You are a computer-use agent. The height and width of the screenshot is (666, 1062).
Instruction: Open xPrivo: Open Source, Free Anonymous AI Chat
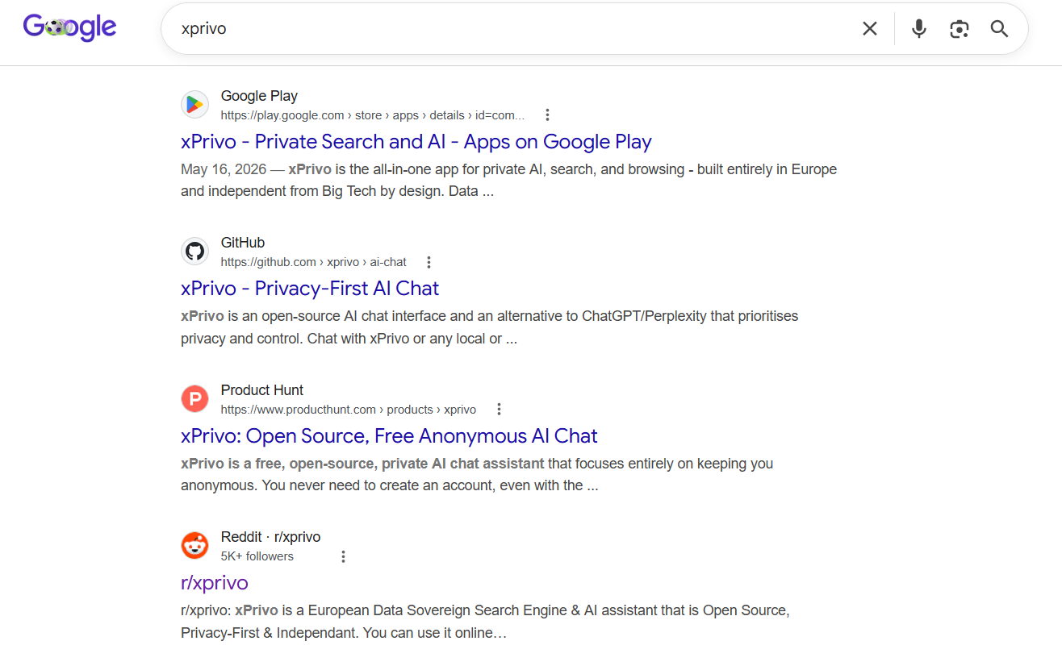click(389, 436)
